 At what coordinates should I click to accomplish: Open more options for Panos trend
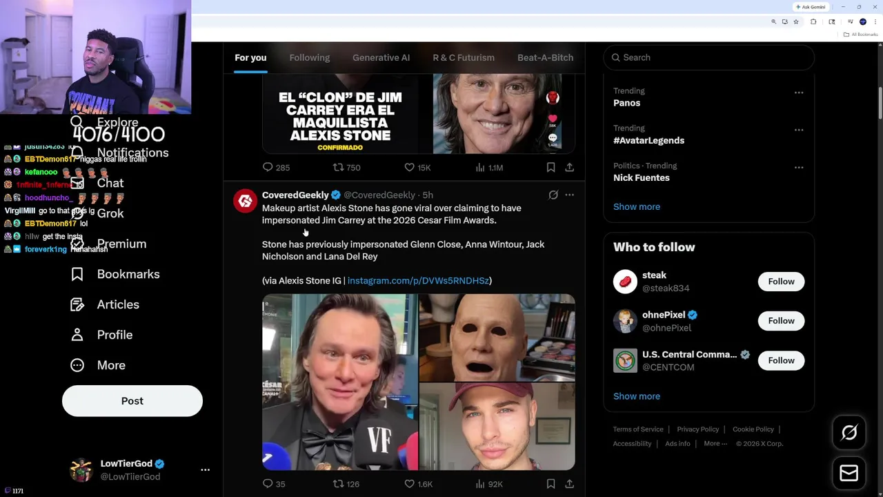pyautogui.click(x=798, y=92)
